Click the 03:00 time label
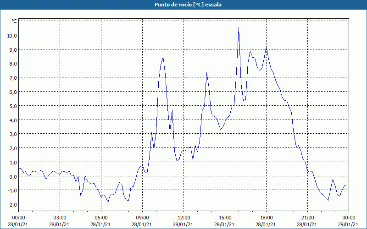 click(x=60, y=218)
